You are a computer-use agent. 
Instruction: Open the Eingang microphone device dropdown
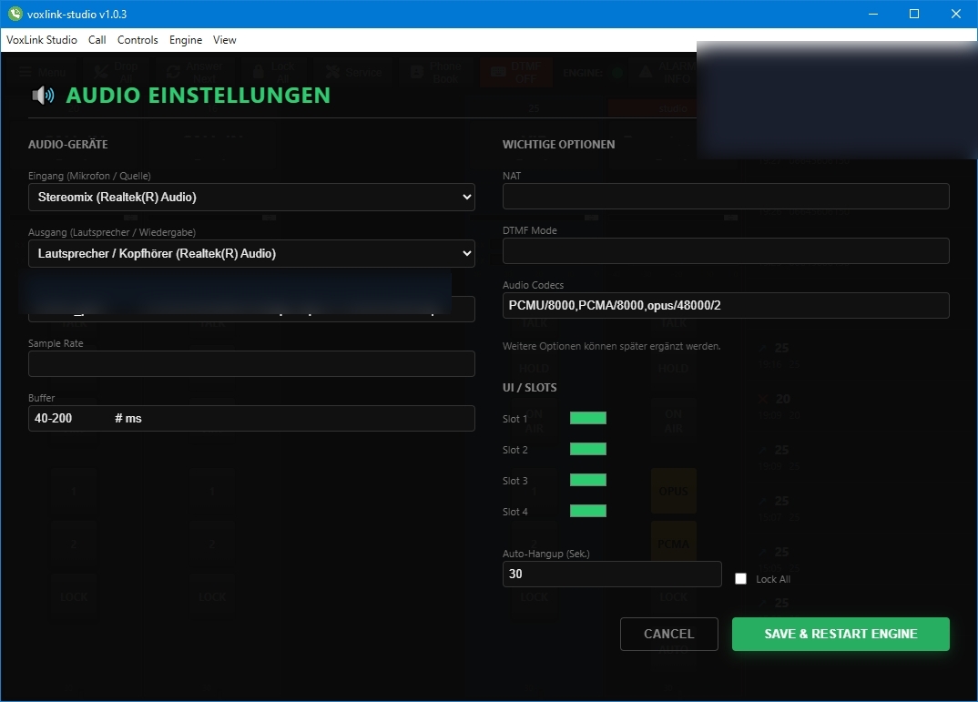pyautogui.click(x=251, y=197)
